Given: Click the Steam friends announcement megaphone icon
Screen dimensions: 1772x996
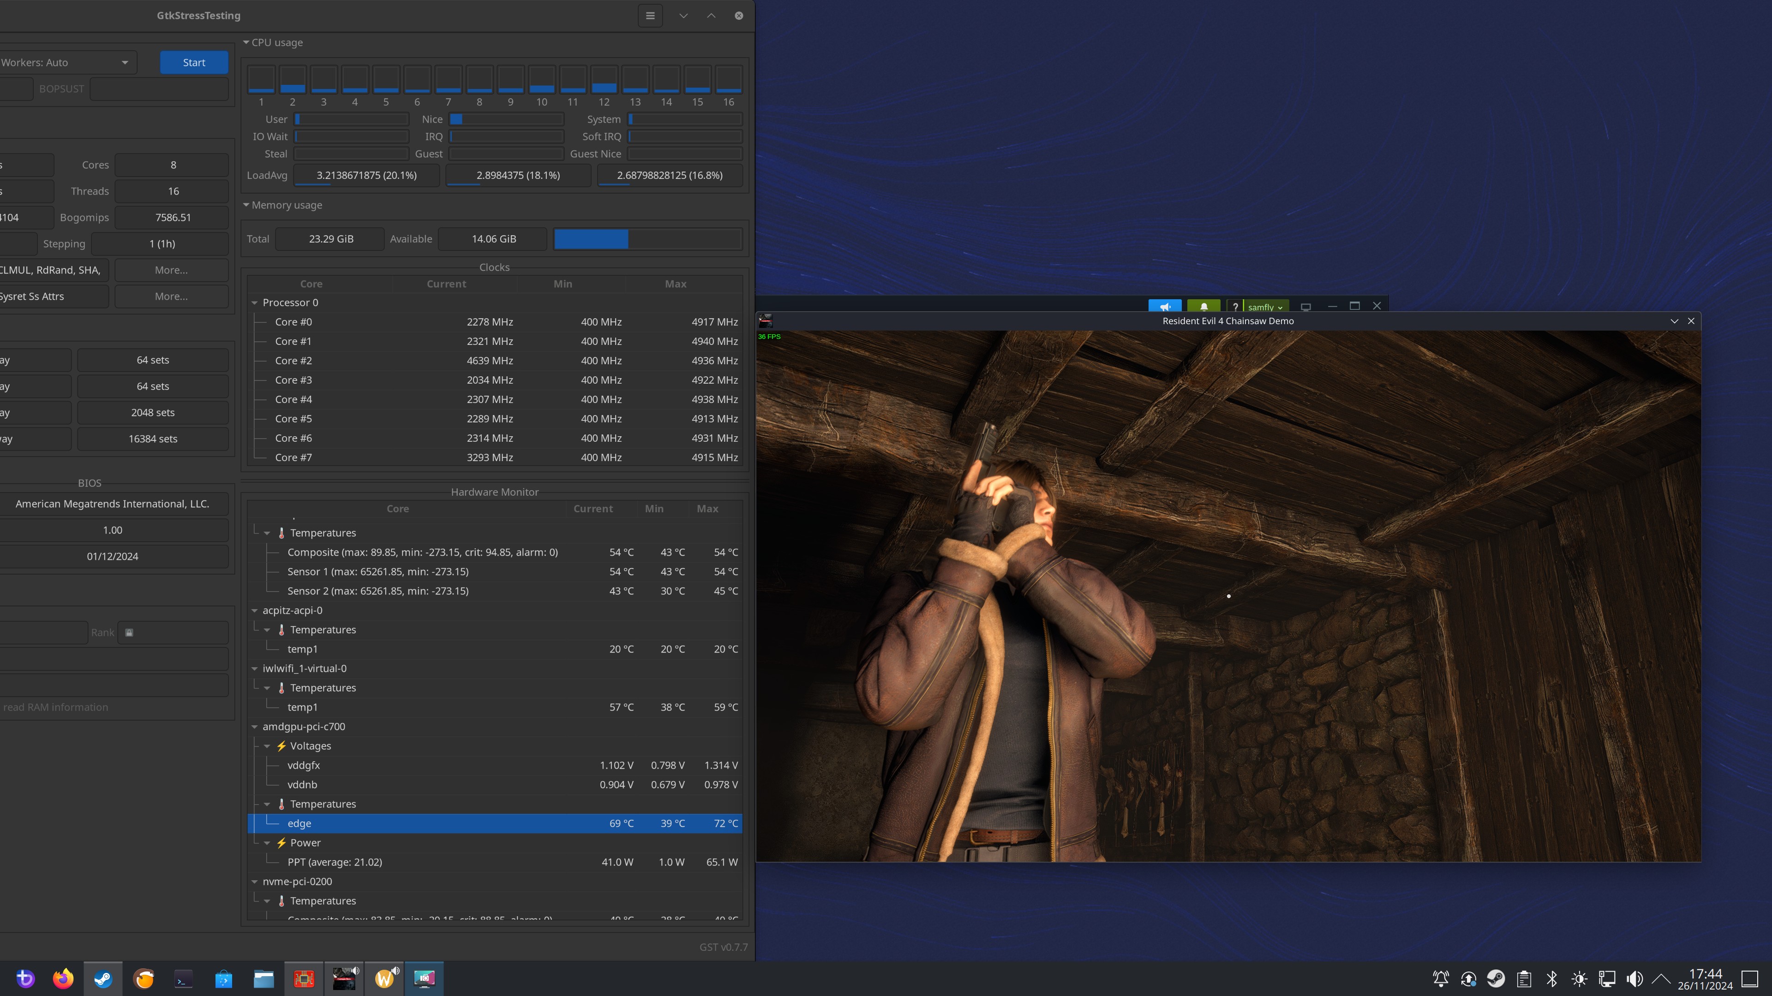Looking at the screenshot, I should 1165,307.
